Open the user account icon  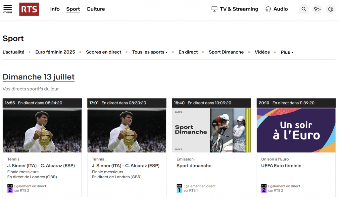click(x=331, y=9)
